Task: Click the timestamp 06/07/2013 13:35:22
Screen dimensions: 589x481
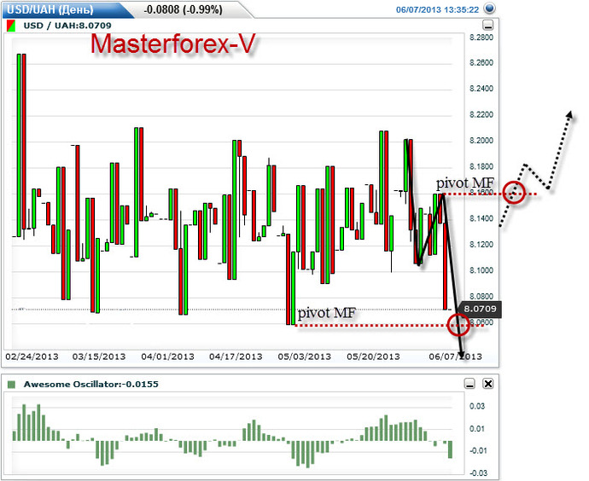Action: pos(437,9)
